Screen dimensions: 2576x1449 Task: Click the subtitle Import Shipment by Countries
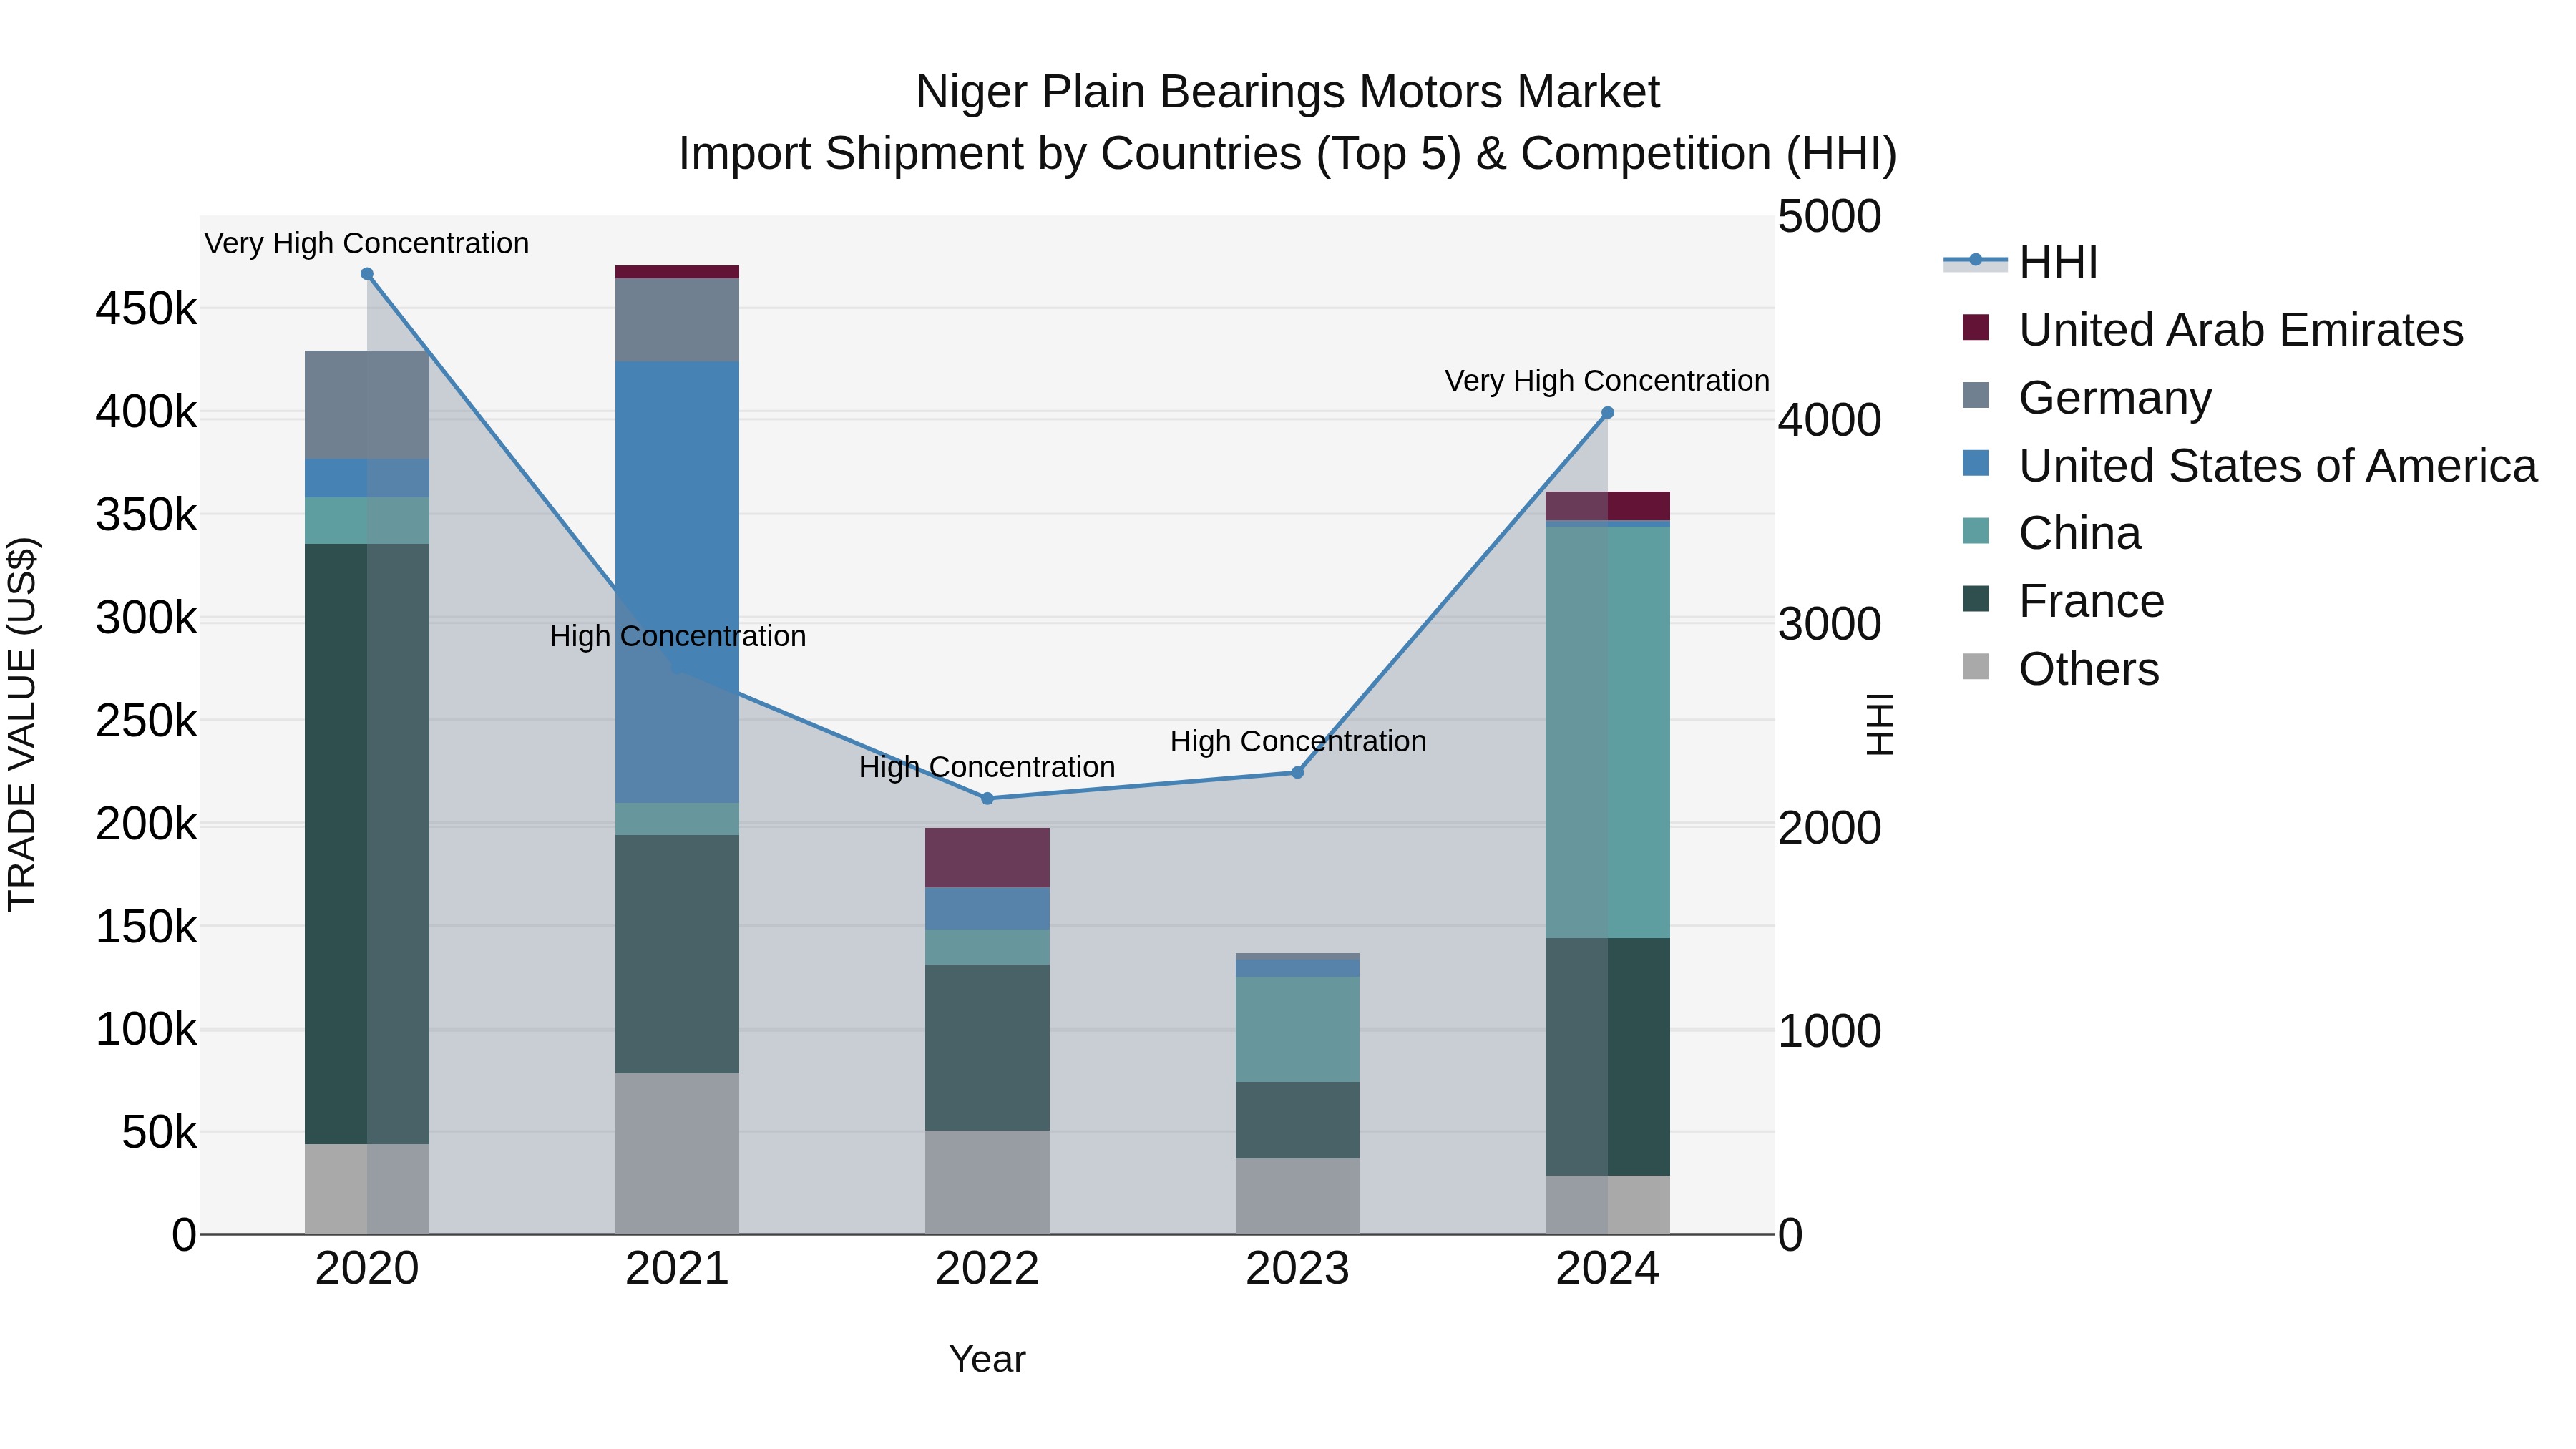click(x=1287, y=154)
